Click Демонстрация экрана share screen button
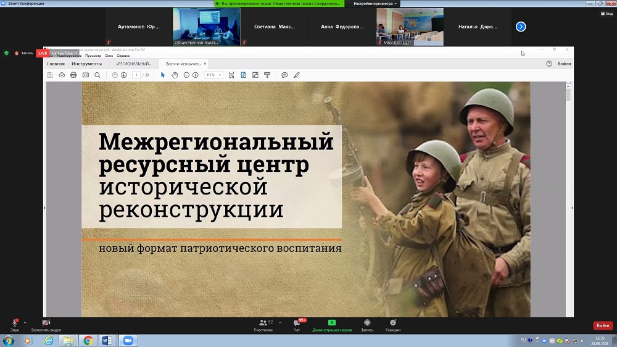The image size is (617, 347). [x=332, y=325]
